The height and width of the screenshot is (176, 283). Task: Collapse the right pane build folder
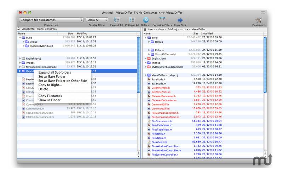pyautogui.click(x=145, y=38)
